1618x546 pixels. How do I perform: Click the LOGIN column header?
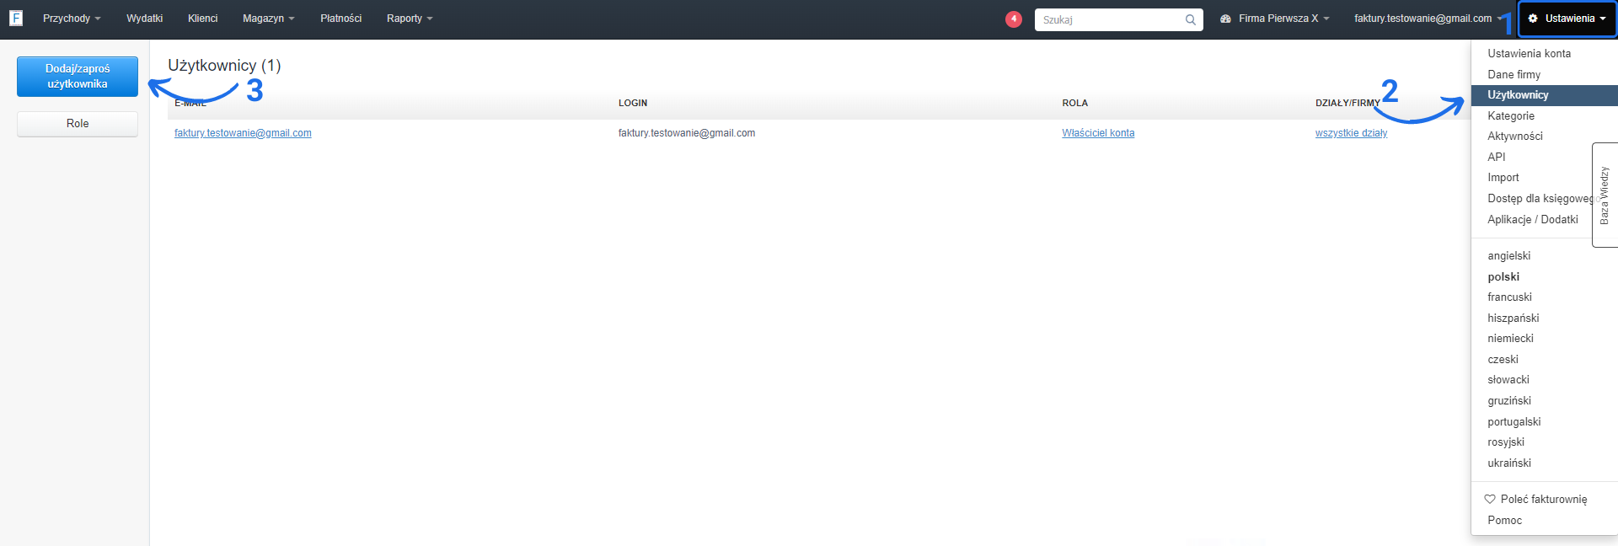[633, 103]
